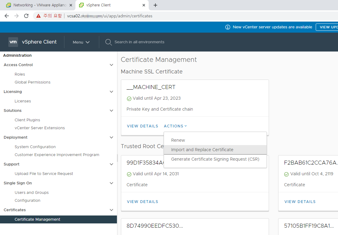Click the Licensing heading
The width and height of the screenshot is (338, 235).
pyautogui.click(x=13, y=92)
